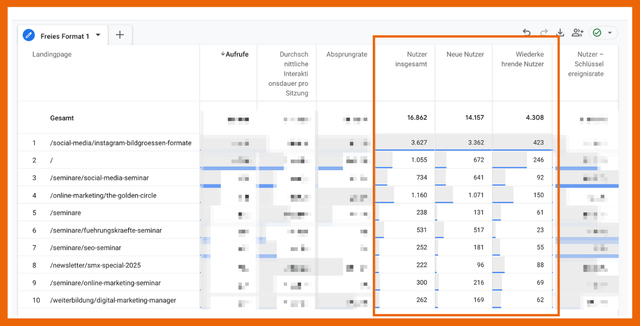
Task: Click the 16.862 total users cell
Action: click(x=417, y=118)
